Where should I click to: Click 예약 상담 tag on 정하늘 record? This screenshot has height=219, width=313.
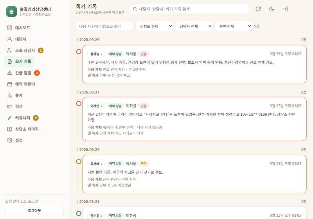click(x=115, y=54)
